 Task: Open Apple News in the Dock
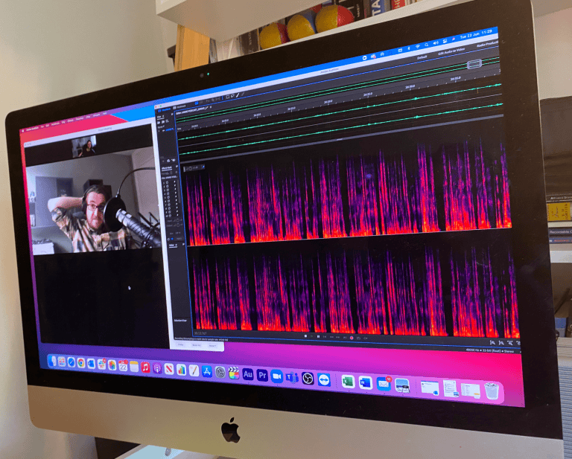point(169,369)
